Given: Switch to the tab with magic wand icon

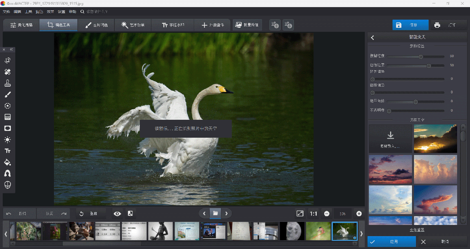Looking at the screenshot, I should [133, 25].
